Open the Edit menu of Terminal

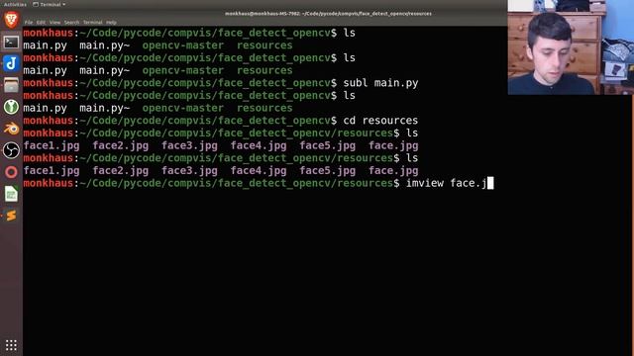coord(41,22)
